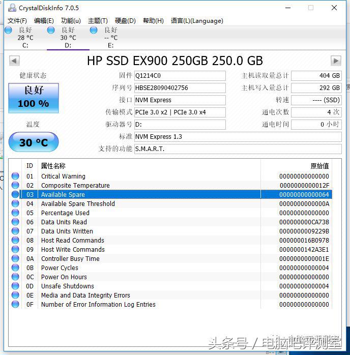Click status orb of Available Spare row
The image size is (350, 355).
click(15, 194)
